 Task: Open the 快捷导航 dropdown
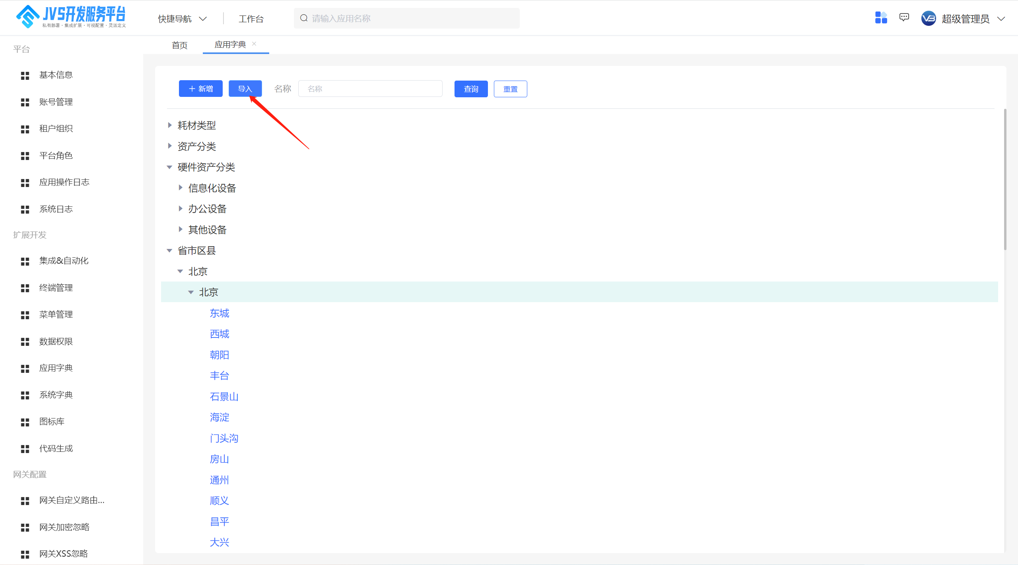coord(183,19)
